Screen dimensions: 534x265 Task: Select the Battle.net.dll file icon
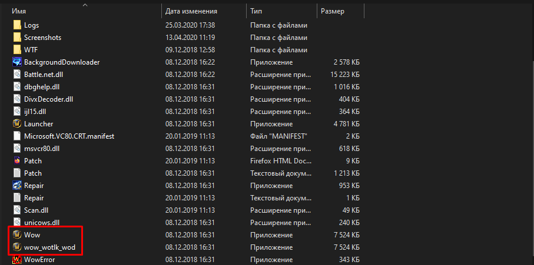pos(17,74)
